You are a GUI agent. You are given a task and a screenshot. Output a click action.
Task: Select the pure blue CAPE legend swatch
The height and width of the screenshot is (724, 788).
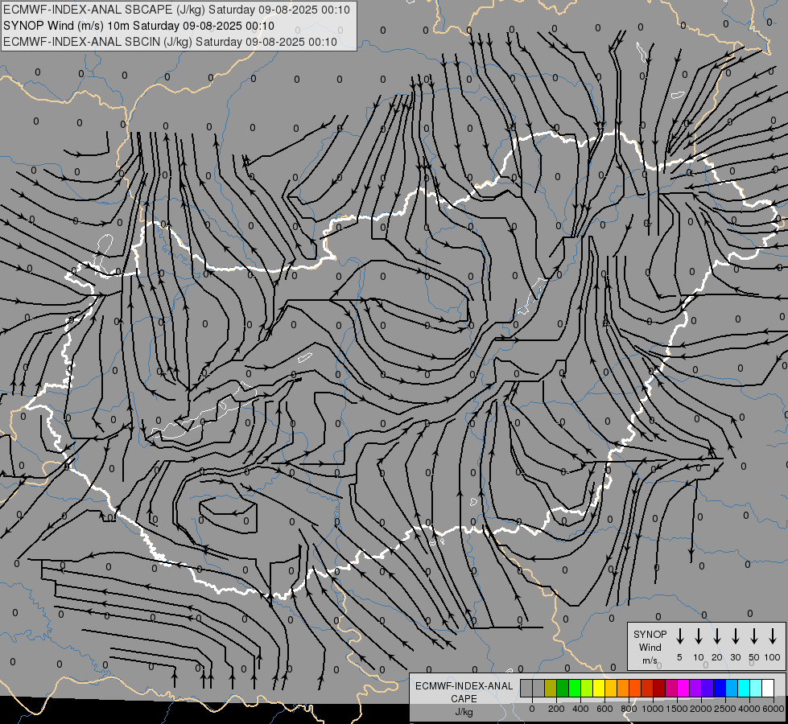click(x=720, y=689)
